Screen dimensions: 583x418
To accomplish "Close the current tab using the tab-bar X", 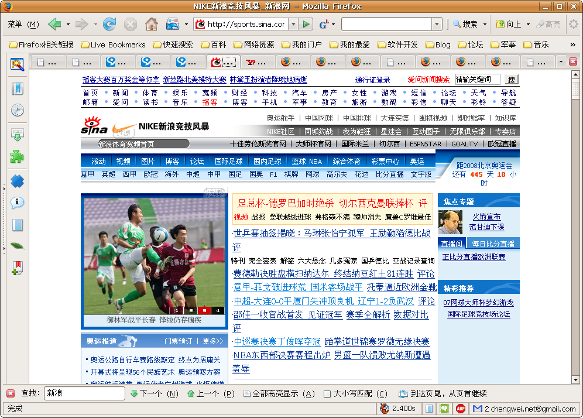I will click(573, 61).
